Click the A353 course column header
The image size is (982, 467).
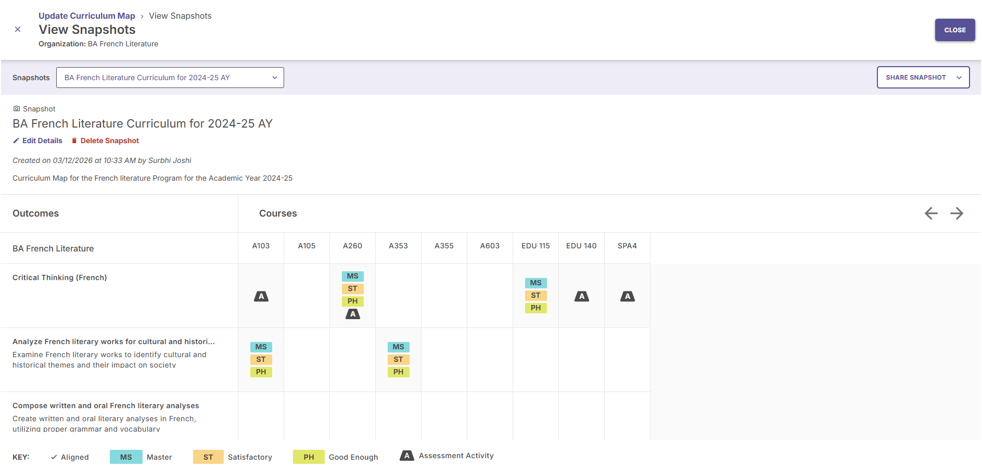point(399,246)
